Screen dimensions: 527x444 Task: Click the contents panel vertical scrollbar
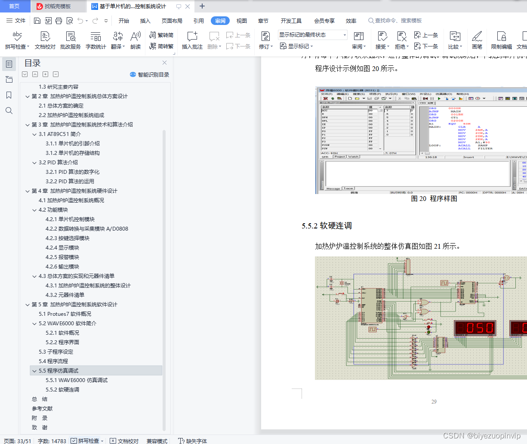point(164,280)
